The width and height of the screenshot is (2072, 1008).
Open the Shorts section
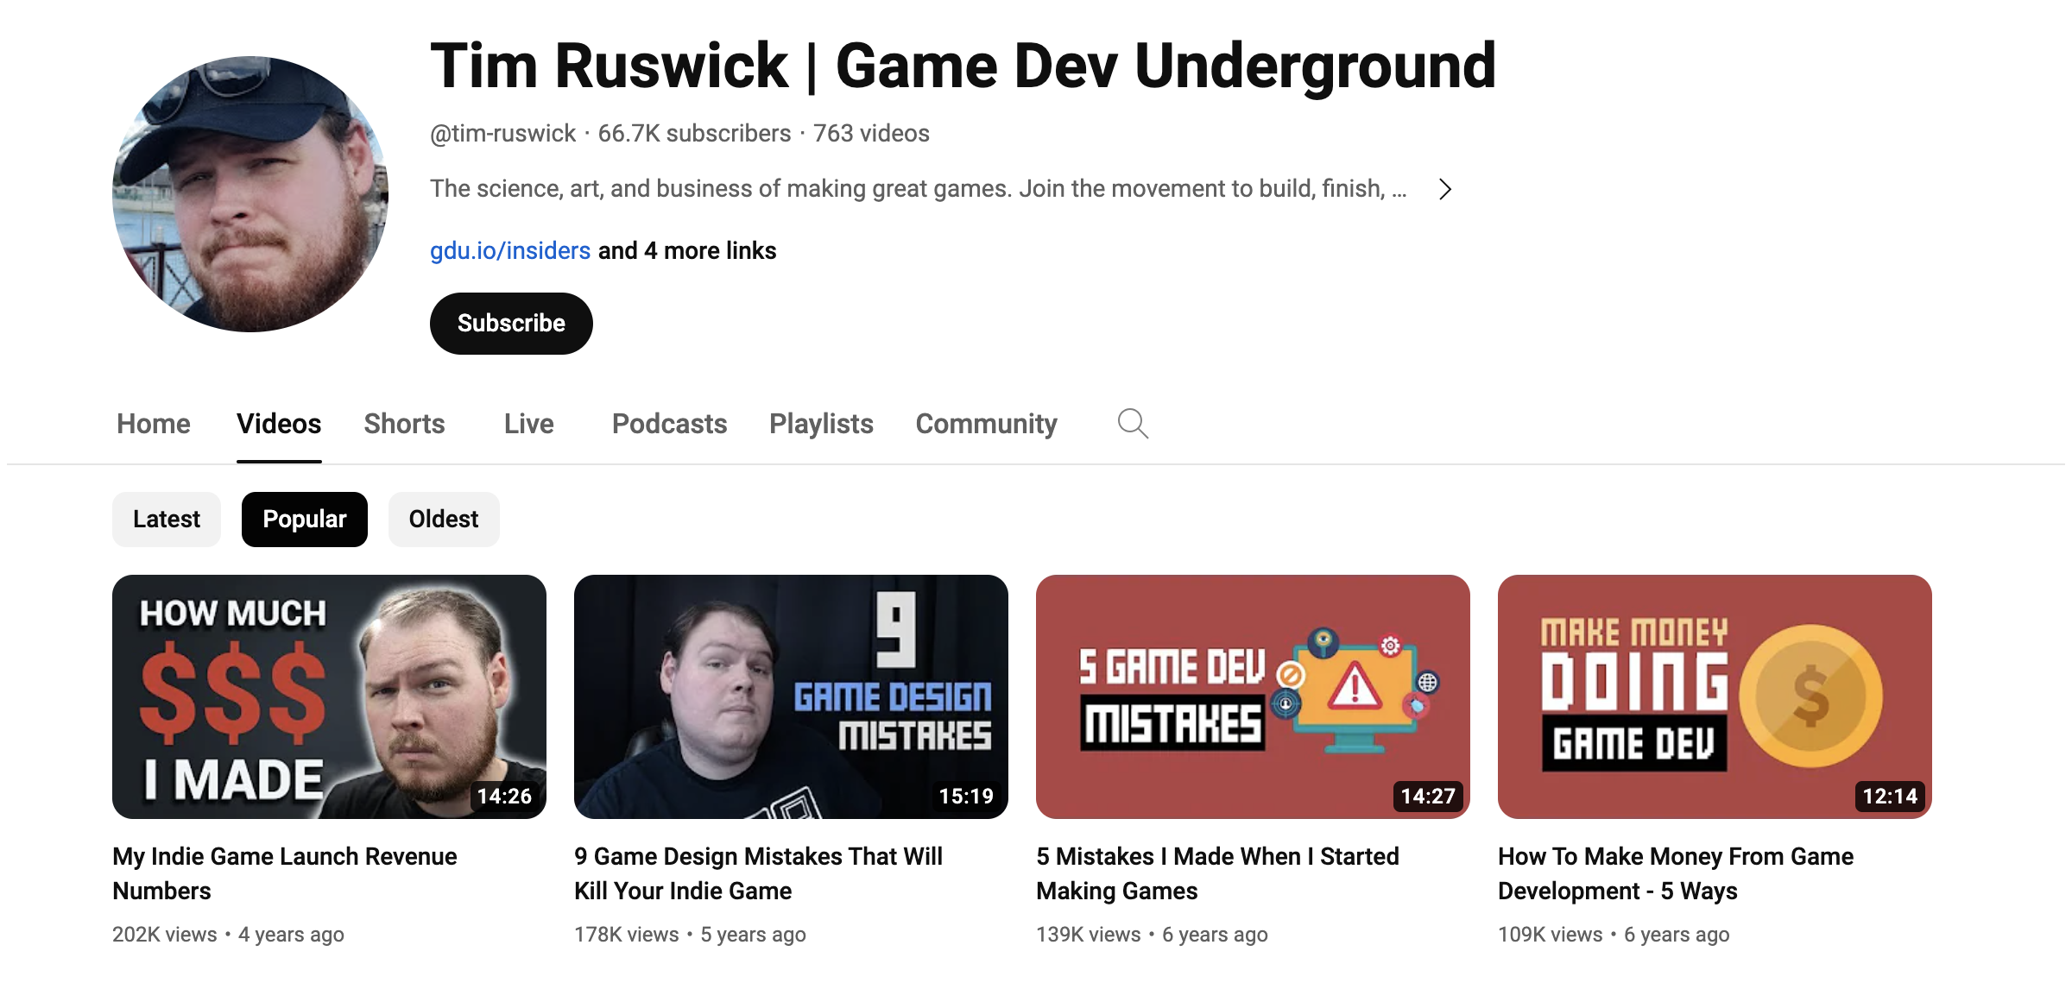(x=404, y=424)
